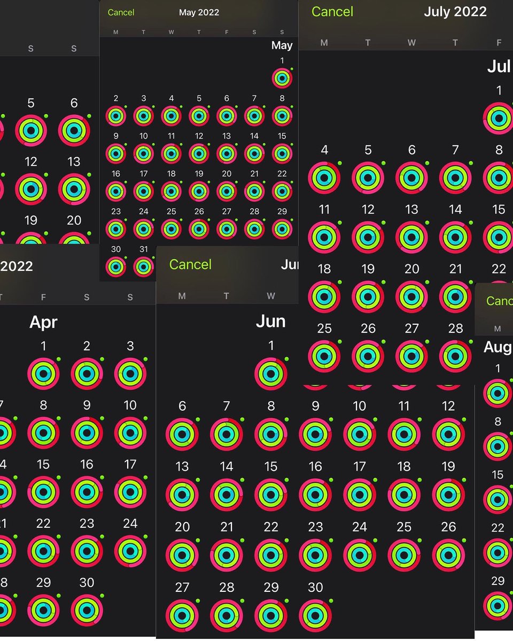
Task: Select the July 25 activity rings
Action: 324,356
